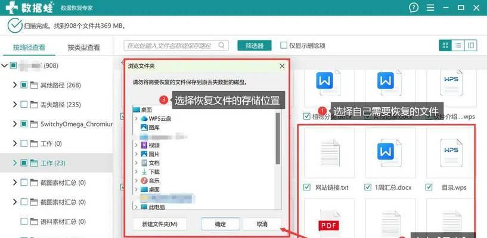Uncheck the 目录.wps checkbox

coord(429,187)
